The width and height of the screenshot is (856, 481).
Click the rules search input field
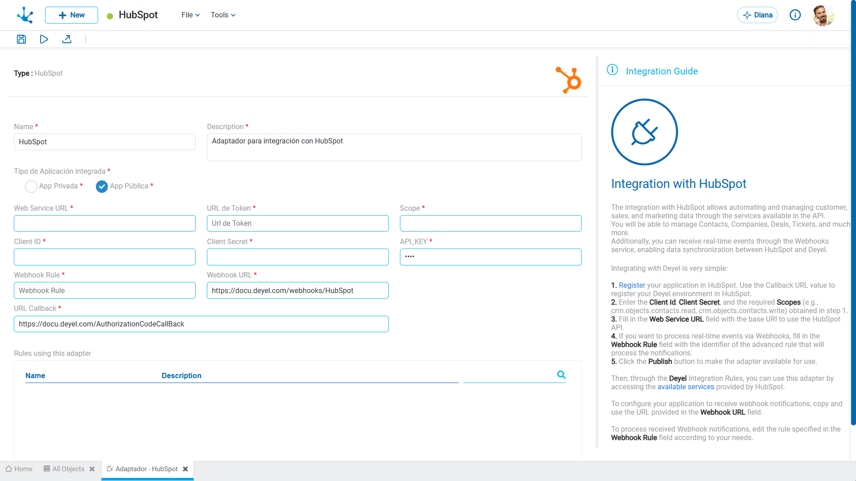(509, 375)
